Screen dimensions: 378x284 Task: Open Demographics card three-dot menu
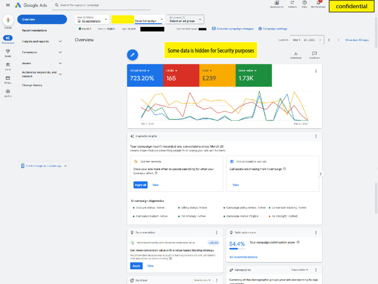click(316, 270)
